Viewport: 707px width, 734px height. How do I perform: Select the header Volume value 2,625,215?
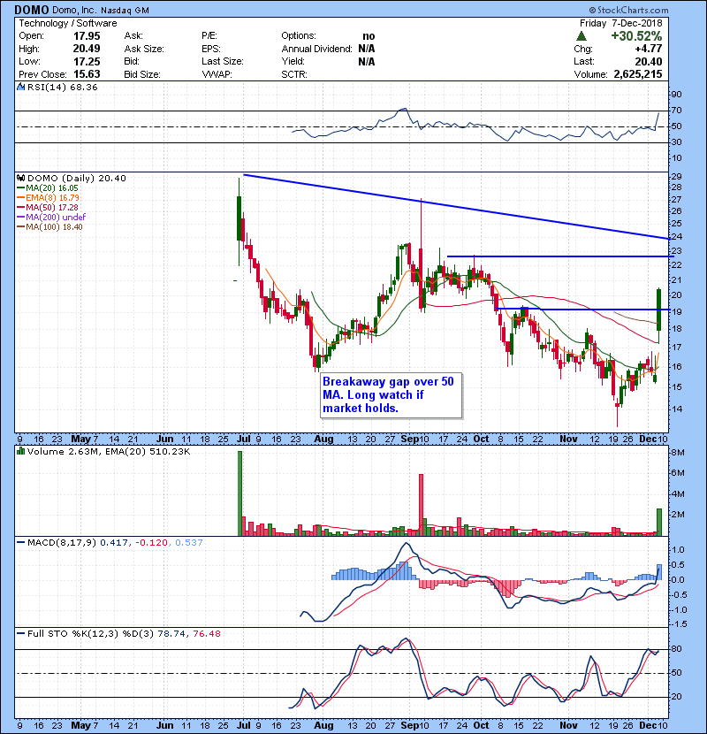(638, 74)
